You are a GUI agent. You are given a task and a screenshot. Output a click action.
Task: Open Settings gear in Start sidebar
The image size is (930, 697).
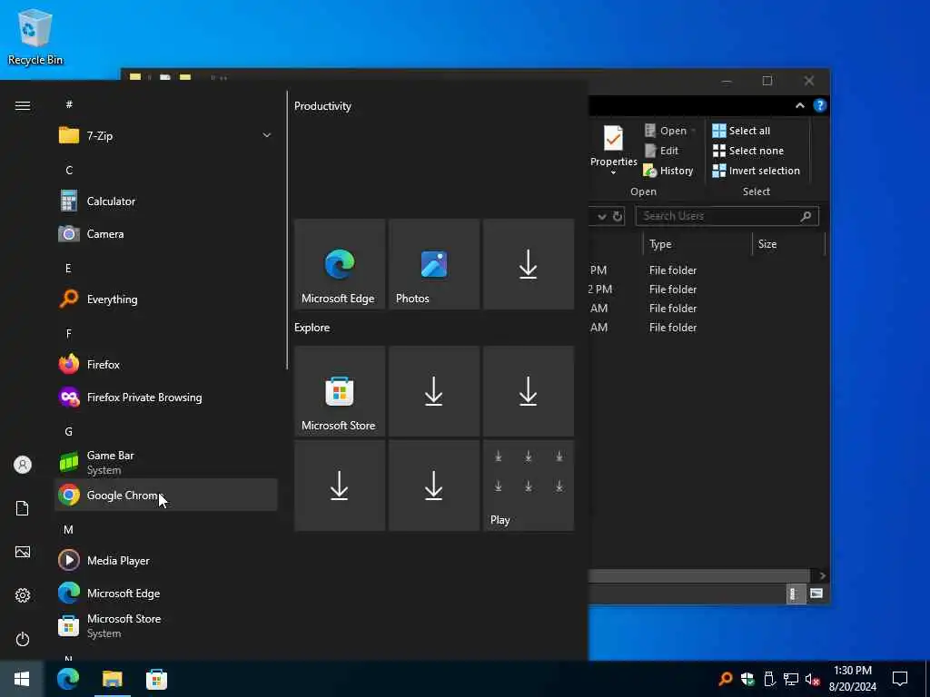(x=23, y=595)
